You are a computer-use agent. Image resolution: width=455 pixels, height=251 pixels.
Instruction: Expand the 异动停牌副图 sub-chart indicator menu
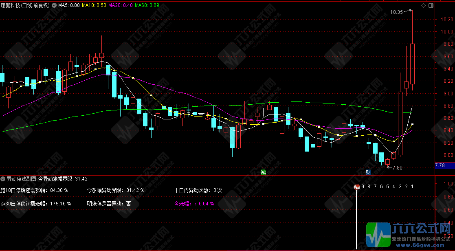[3, 179]
